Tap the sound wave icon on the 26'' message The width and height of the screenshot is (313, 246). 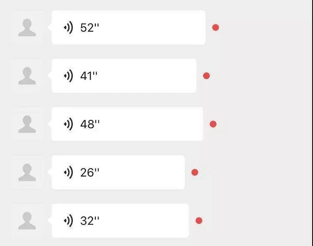tap(68, 173)
